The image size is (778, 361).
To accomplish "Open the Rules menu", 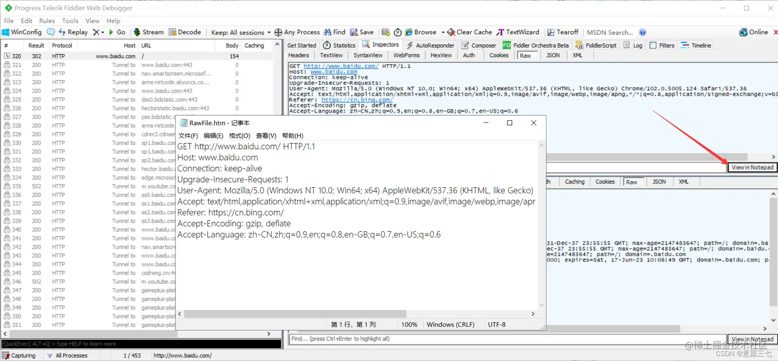I will coord(47,21).
